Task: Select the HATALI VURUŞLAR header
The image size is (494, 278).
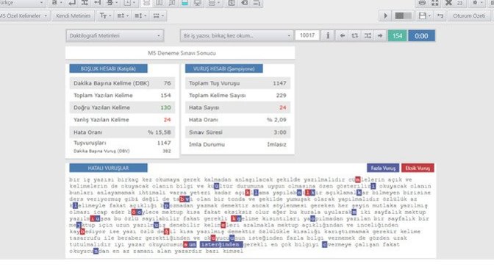Action: [x=108, y=168]
